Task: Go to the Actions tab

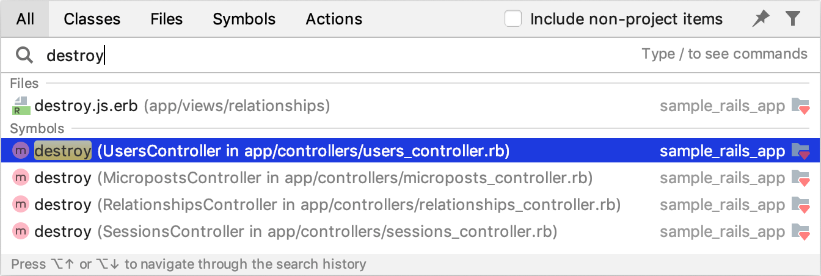Action: (334, 19)
